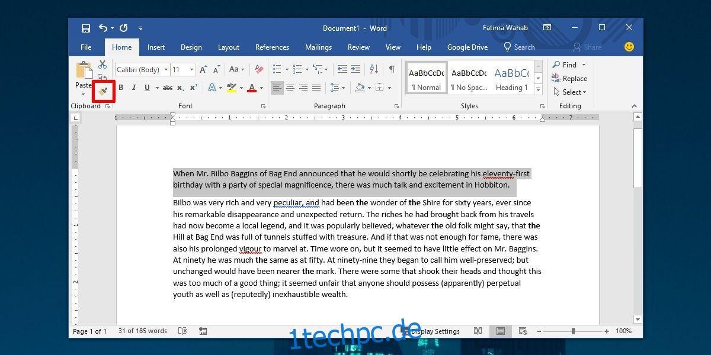Open the Calibri (Body) font name dropdown
This screenshot has height=355, width=711.
click(x=166, y=70)
